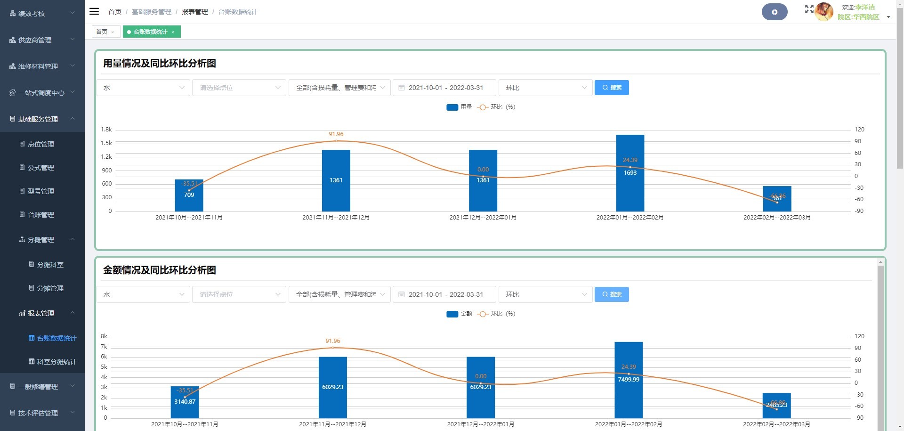
Task: Toggle 环比 (%) legend in usage chart
Action: click(x=496, y=107)
